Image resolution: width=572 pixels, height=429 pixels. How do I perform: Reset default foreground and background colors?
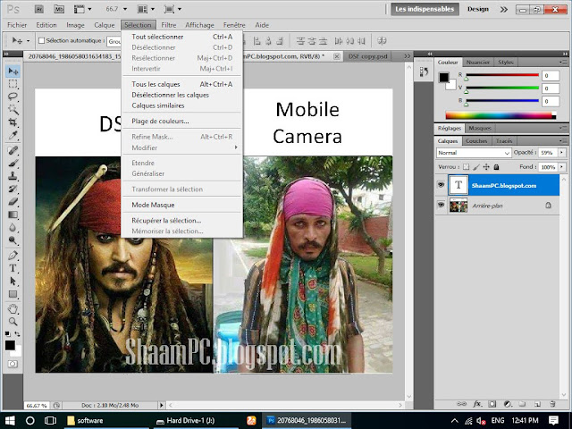(x=8, y=333)
